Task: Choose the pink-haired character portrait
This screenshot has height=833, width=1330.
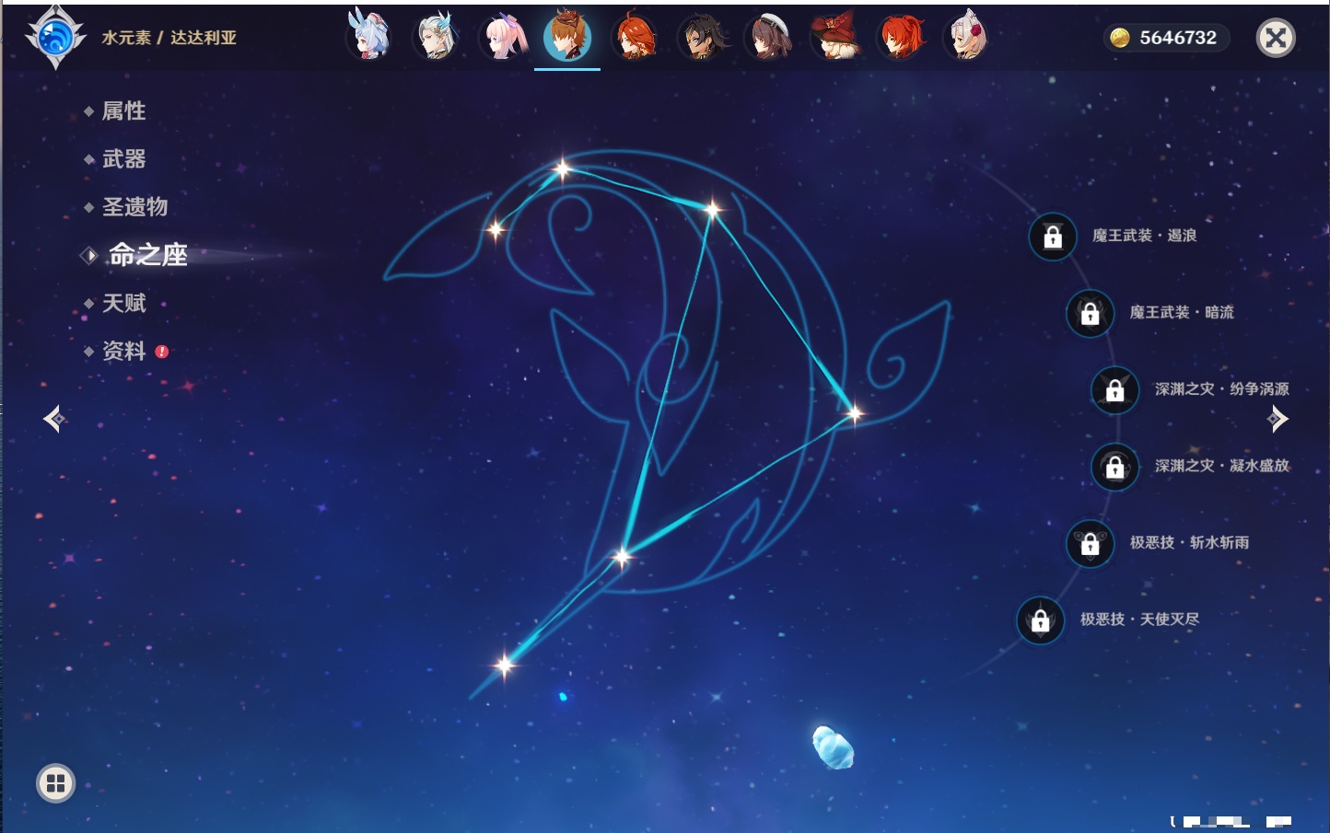Action: (502, 37)
